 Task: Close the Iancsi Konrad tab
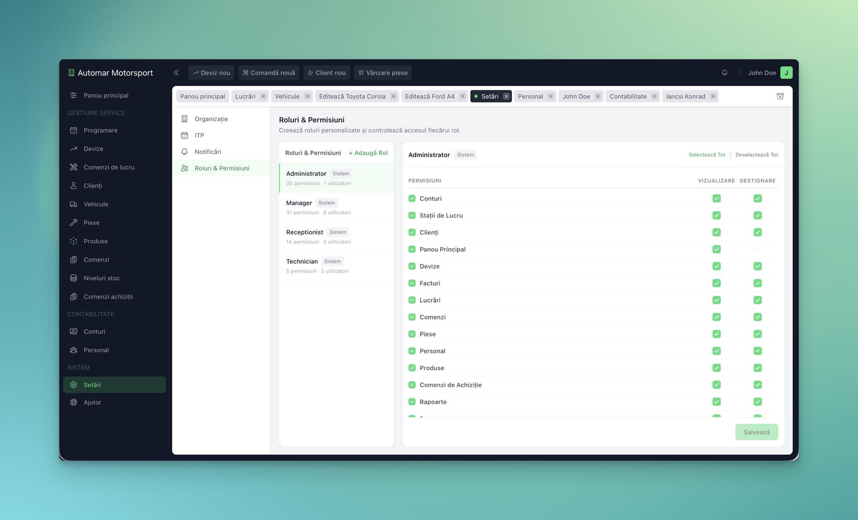[713, 96]
